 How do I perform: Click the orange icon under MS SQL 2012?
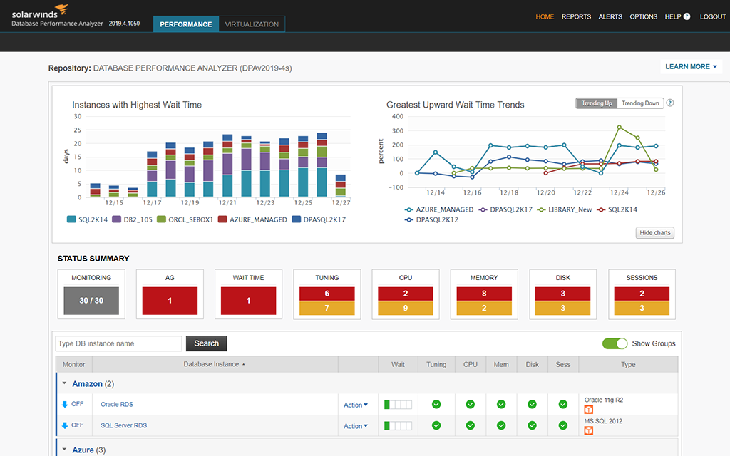[588, 431]
